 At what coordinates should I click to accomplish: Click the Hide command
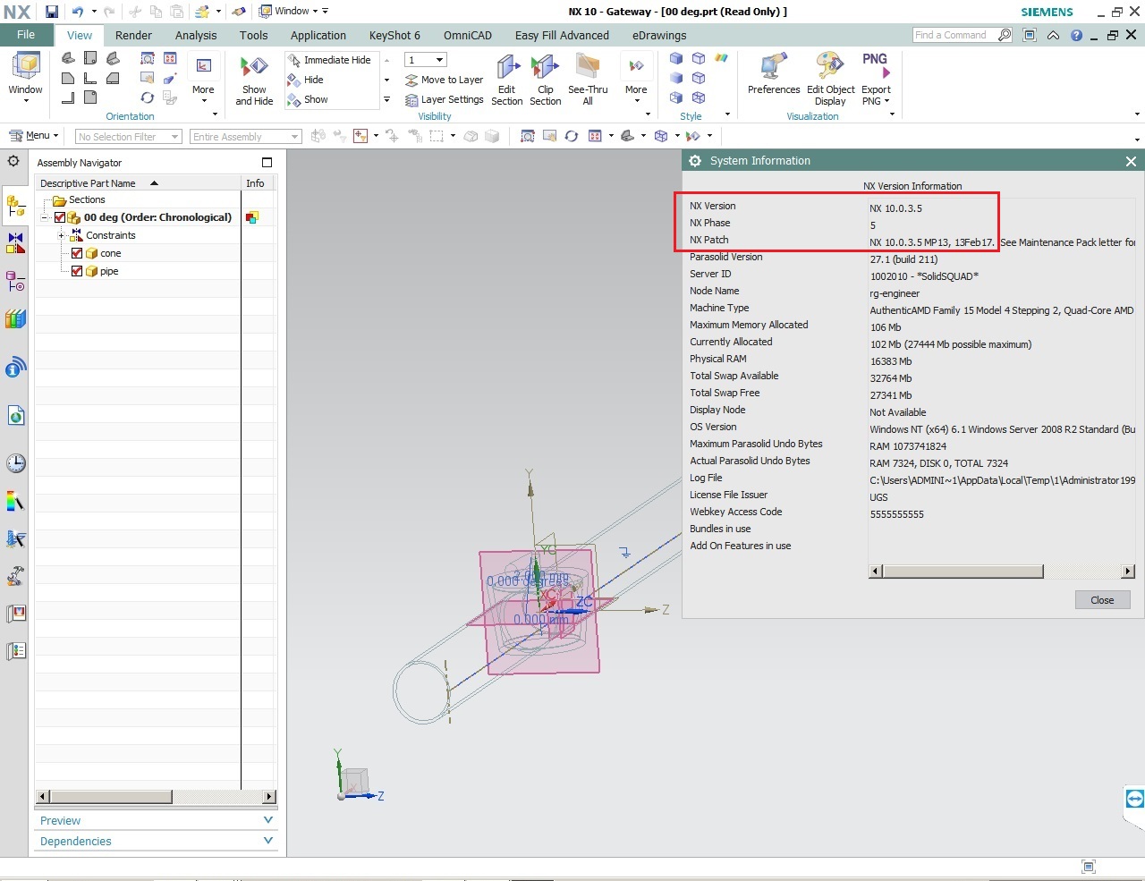click(306, 80)
